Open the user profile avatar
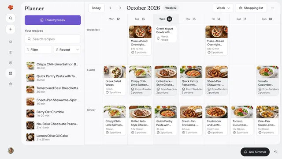 click(x=11, y=151)
